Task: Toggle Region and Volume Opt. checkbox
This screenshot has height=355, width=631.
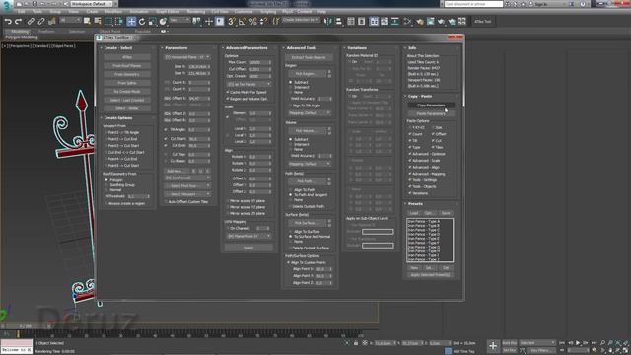Action: tap(228, 99)
